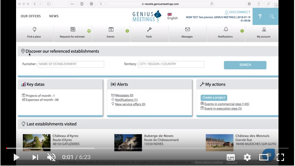
Task: Toggle video subtitles
Action: coord(231,157)
